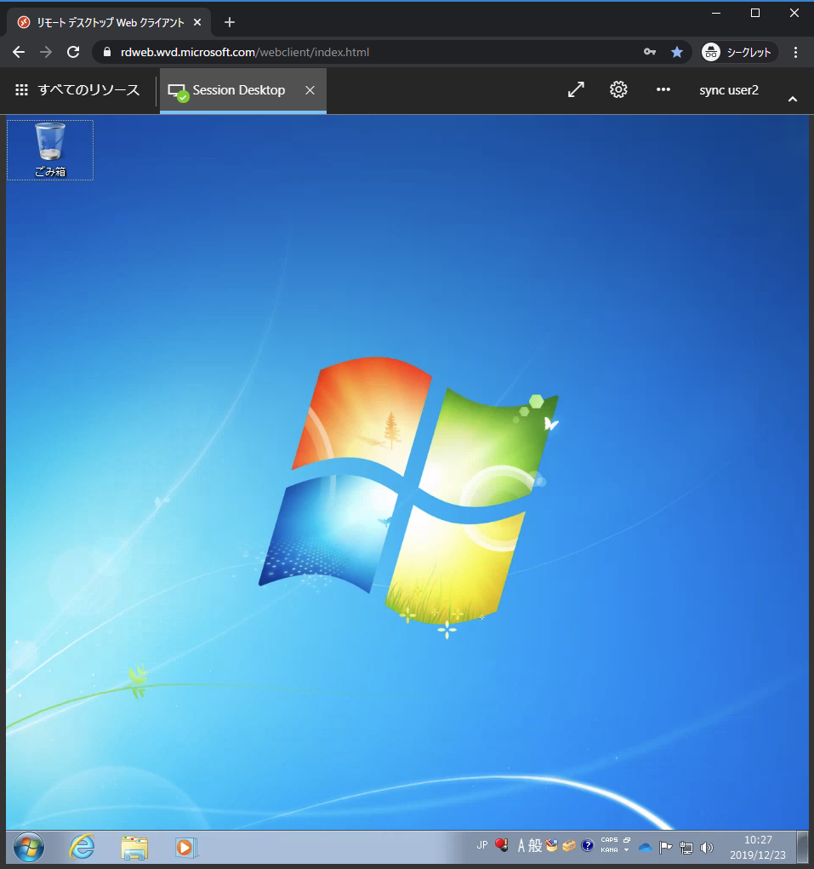Open the web client settings gear
This screenshot has width=814, height=869.
pos(618,89)
